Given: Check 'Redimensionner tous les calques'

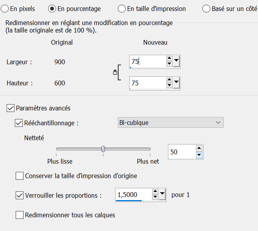Looking at the screenshot, I should coord(19,215).
